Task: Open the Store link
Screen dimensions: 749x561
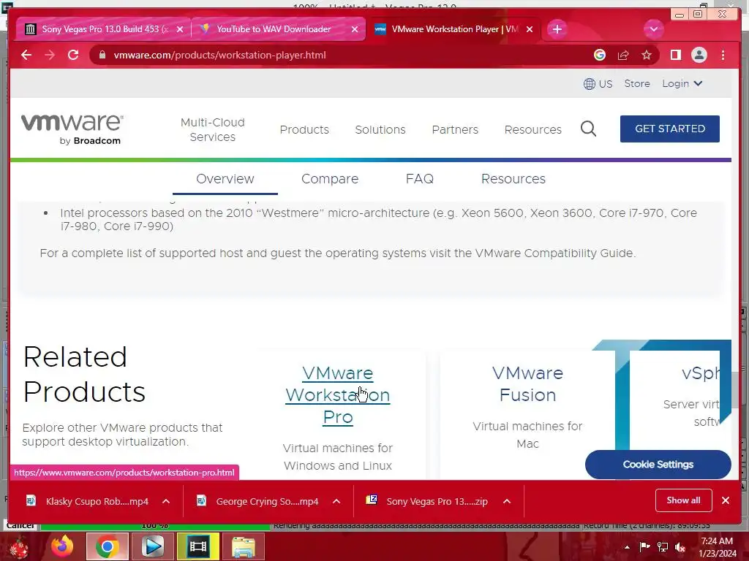Action: click(x=637, y=83)
